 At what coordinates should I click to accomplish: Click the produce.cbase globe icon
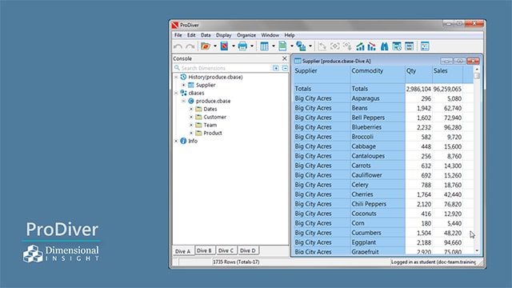coord(191,101)
